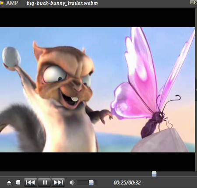Click the AMP application icon

tap(2, 3)
